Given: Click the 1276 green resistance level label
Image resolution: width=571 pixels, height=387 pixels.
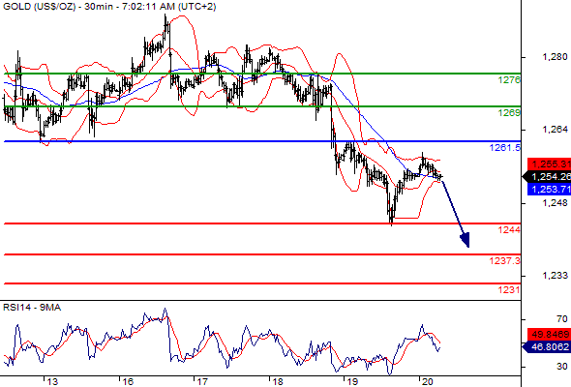Looking at the screenshot, I should pos(509,79).
